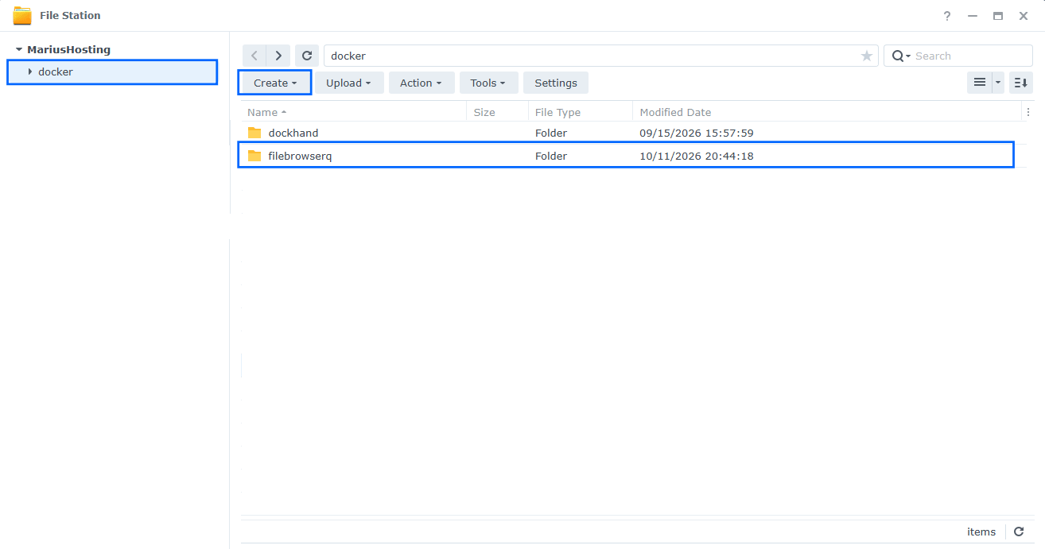The image size is (1045, 549).
Task: Expand the docker tree node
Action: coord(30,72)
